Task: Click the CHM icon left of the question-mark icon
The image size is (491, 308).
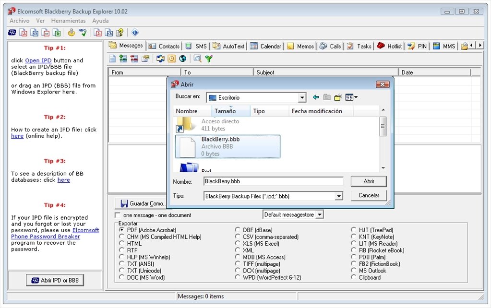Action: click(x=108, y=32)
